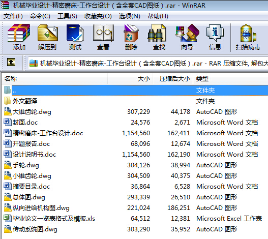
Task: Click packed size value 35,952
Action: [181, 229]
